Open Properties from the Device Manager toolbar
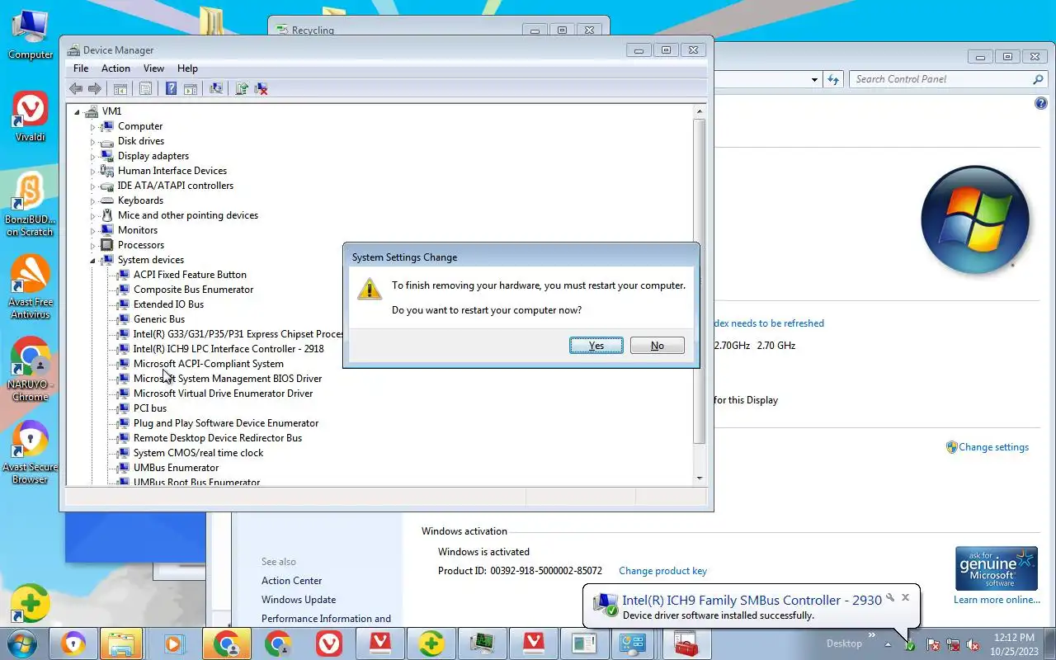Image resolution: width=1056 pixels, height=660 pixels. coord(145,88)
